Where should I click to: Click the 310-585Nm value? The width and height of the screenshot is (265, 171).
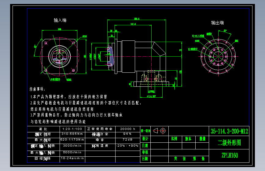pyautogui.click(x=72, y=134)
